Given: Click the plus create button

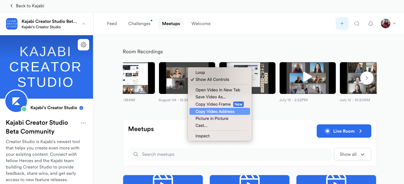Looking at the screenshot, I should click(x=342, y=23).
